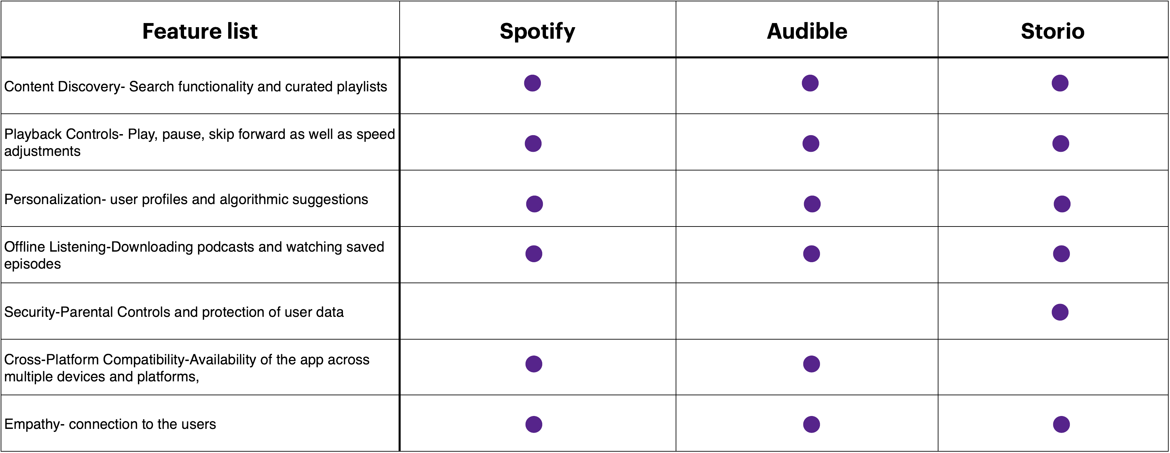Screen dimensions: 1170x453
Task: Click empty Storio Cross-Platform Compatibility cell
Action: pyautogui.click(x=1053, y=367)
